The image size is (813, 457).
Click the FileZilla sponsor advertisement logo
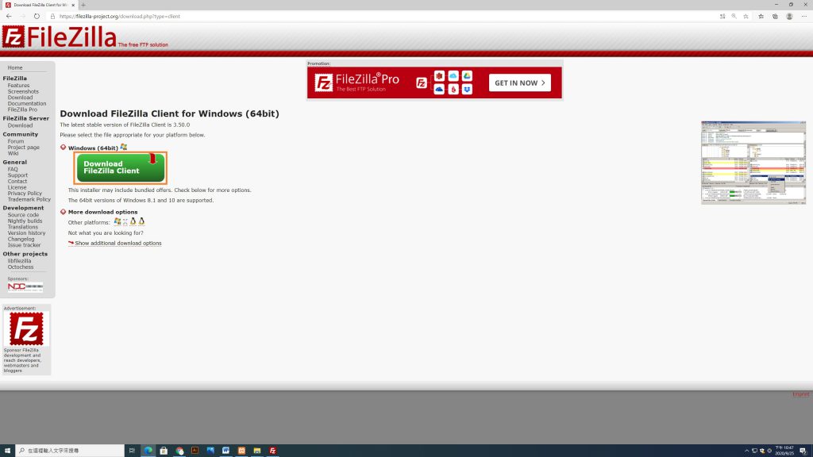(x=26, y=329)
